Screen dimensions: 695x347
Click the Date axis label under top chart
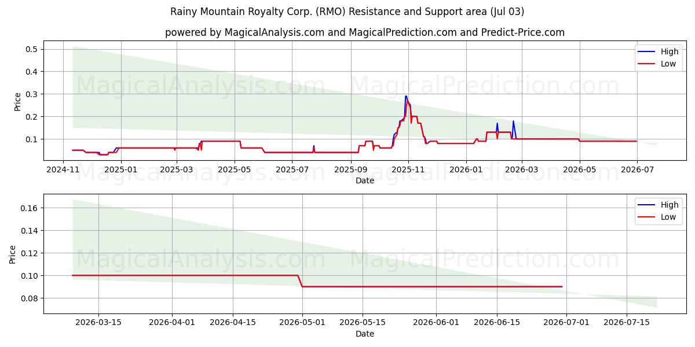pos(365,180)
